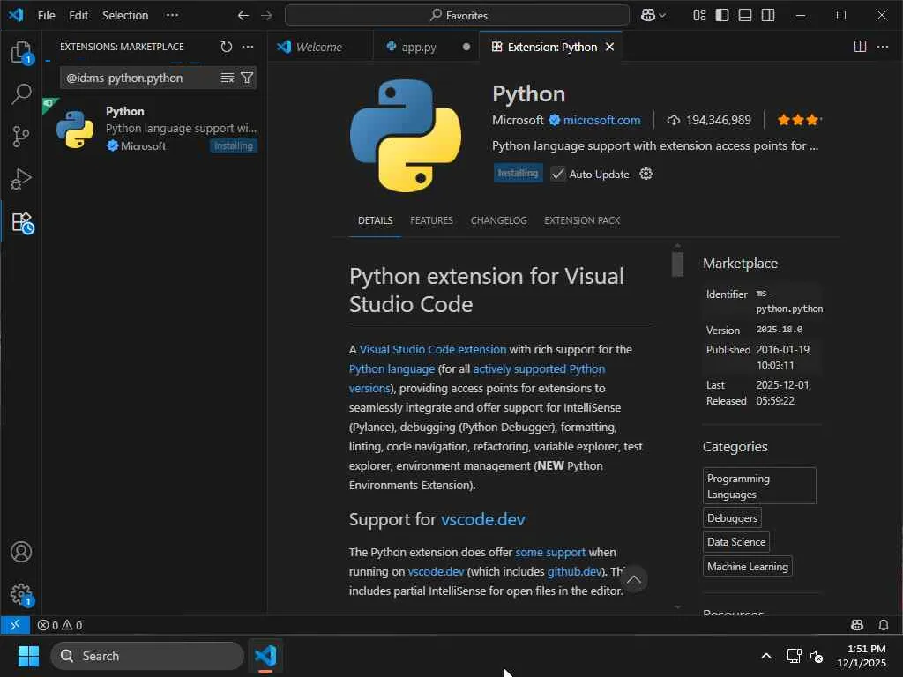Toggle the bottom panel visibility
The height and width of the screenshot is (677, 903).
tap(745, 15)
